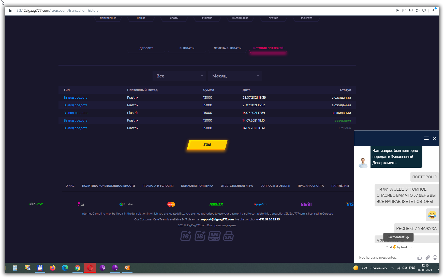444x278 pixels.
Task: Click the paysafecard logo
Action: (261, 204)
